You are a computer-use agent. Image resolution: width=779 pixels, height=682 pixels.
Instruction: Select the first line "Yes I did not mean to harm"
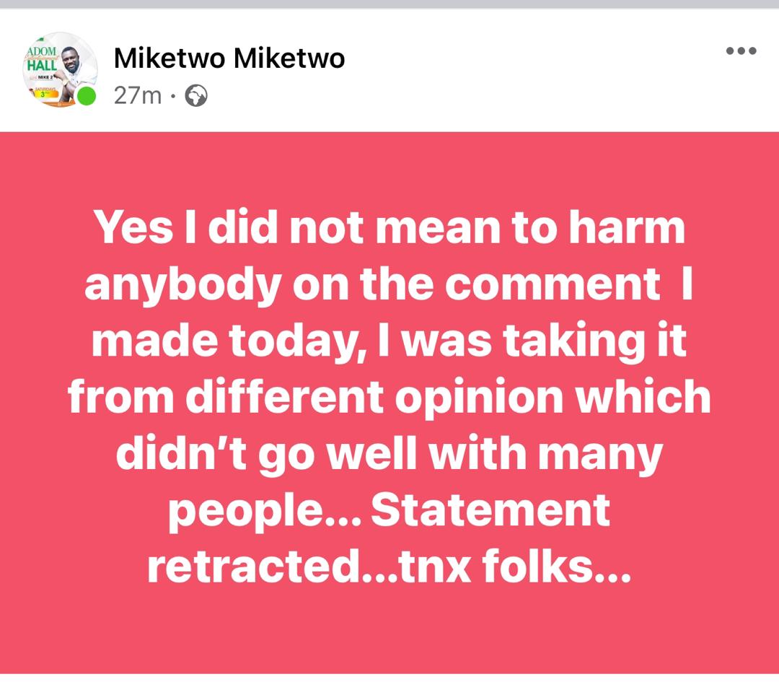click(x=389, y=227)
